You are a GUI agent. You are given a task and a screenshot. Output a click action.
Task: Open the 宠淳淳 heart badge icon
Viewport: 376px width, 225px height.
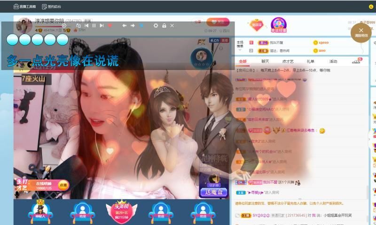click(257, 25)
